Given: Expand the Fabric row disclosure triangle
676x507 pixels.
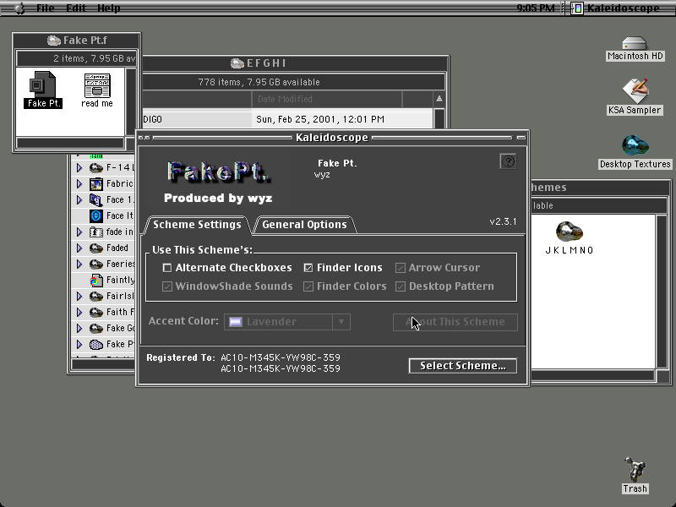Looking at the screenshot, I should click(79, 183).
